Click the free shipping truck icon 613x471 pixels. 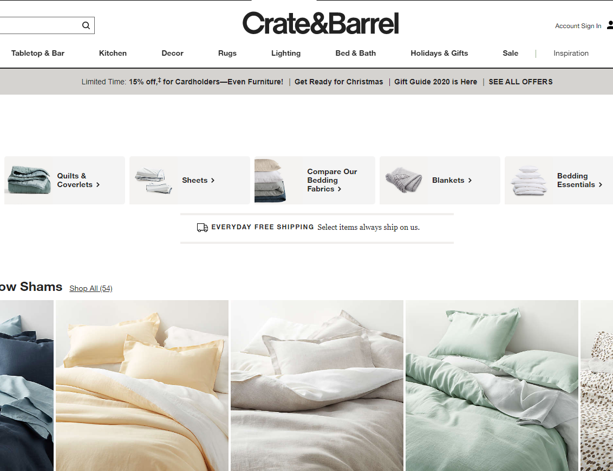click(203, 227)
